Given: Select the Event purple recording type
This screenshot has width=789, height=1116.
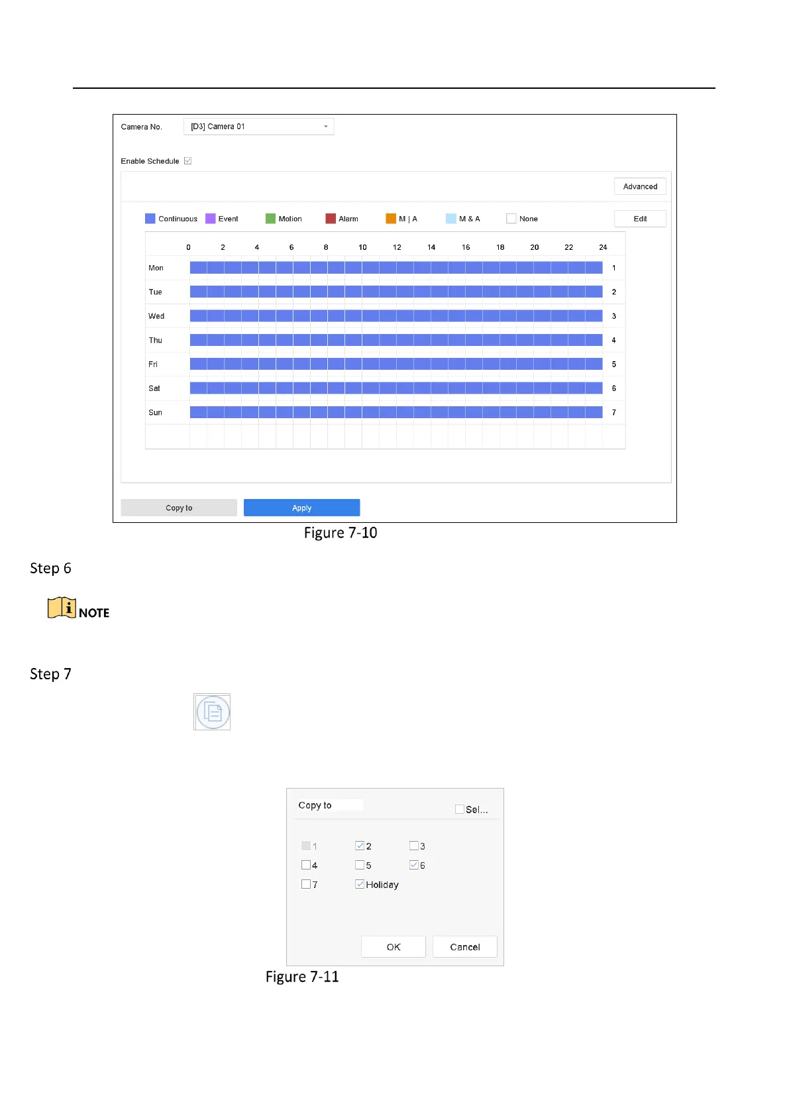Looking at the screenshot, I should click(x=211, y=219).
